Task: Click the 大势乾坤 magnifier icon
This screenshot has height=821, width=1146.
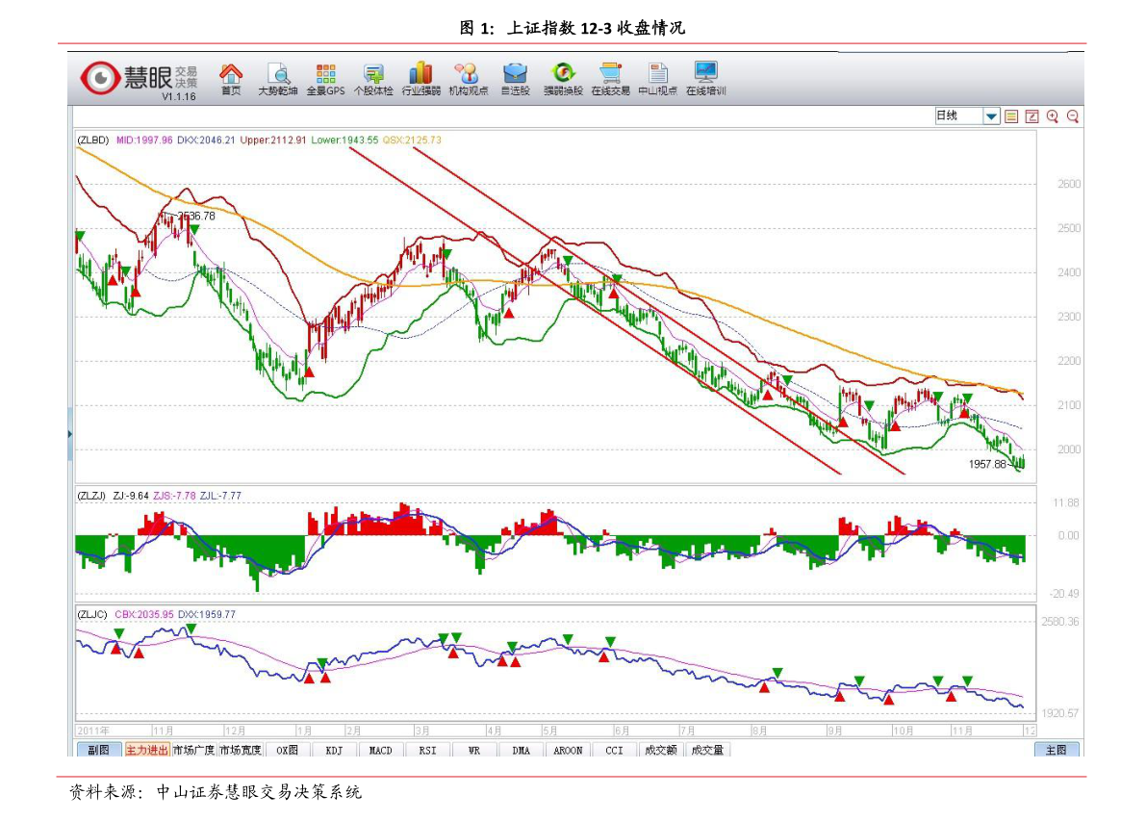Action: tap(277, 75)
